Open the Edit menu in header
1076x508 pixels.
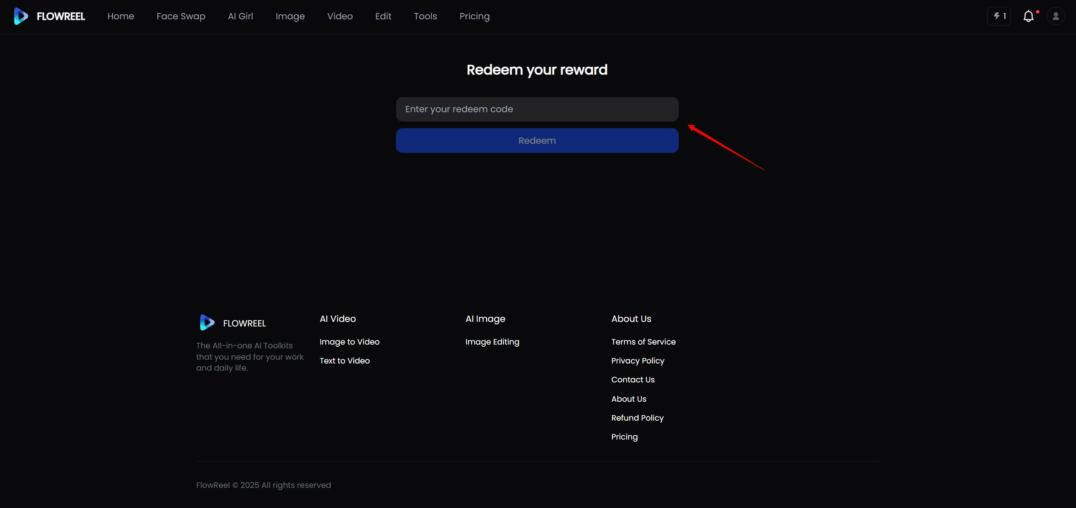[x=383, y=16]
